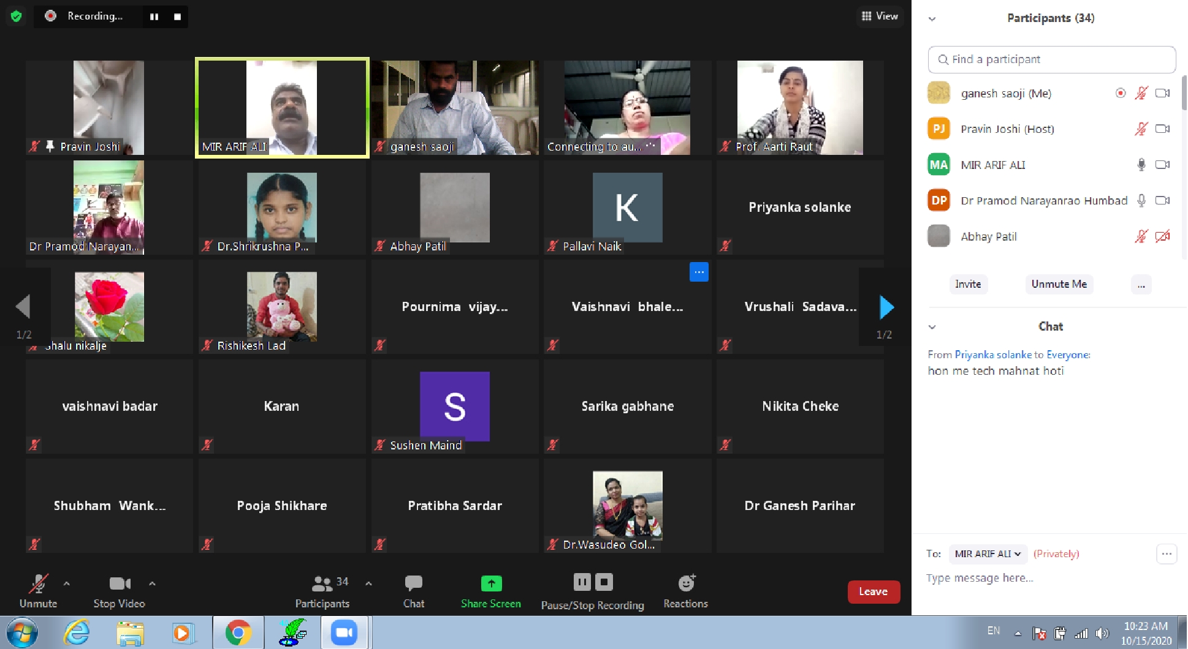Expand the audio options arrow beside Unmute
Screen dimensions: 1188x649
[x=67, y=583]
